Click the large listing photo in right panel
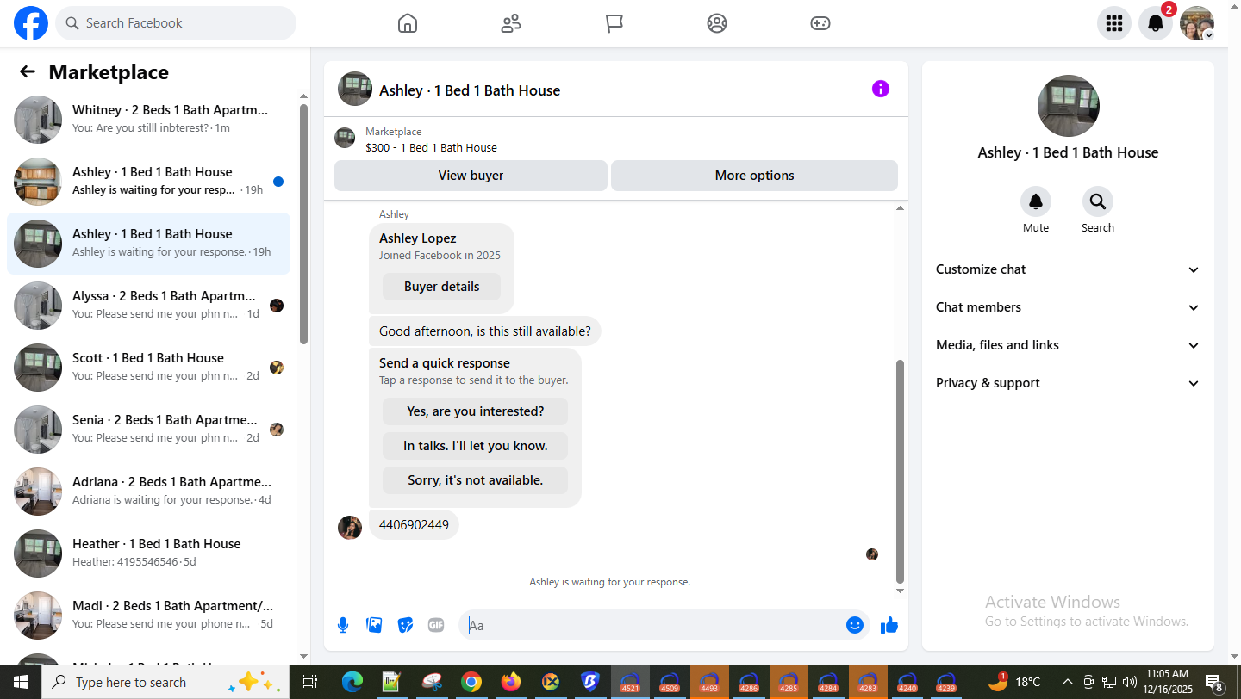Viewport: 1241px width, 699px height. [x=1069, y=106]
